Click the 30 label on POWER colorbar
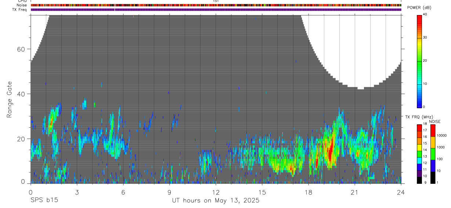Viewport: 451px width, 208px height. tap(425, 37)
